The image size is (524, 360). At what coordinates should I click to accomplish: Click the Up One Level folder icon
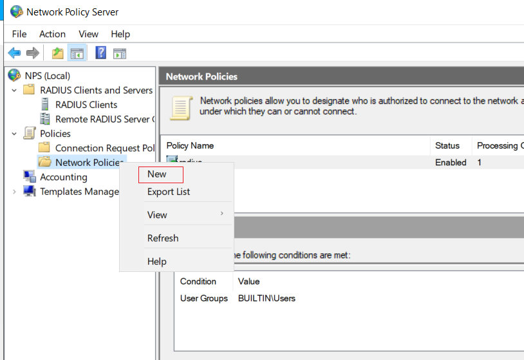[x=57, y=53]
